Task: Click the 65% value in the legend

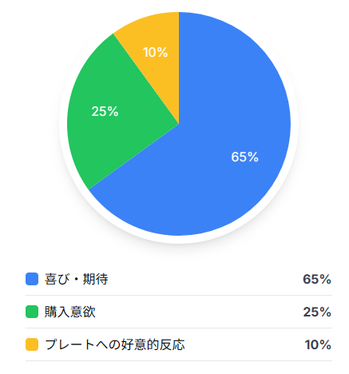Action: click(317, 279)
